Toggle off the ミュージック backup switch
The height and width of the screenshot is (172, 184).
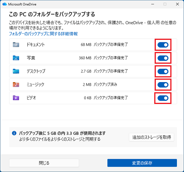click(163, 85)
